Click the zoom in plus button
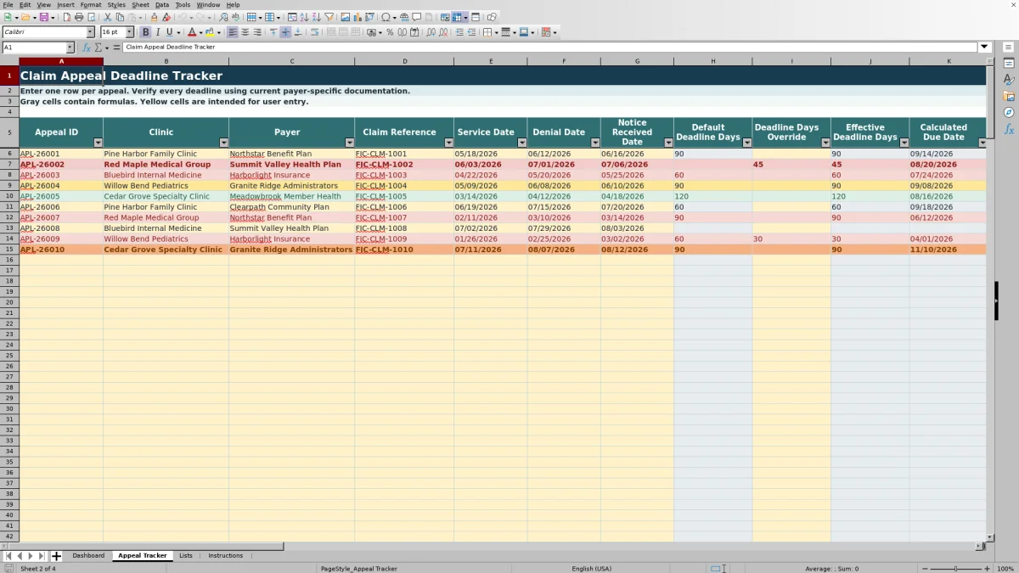The width and height of the screenshot is (1019, 573). point(986,569)
